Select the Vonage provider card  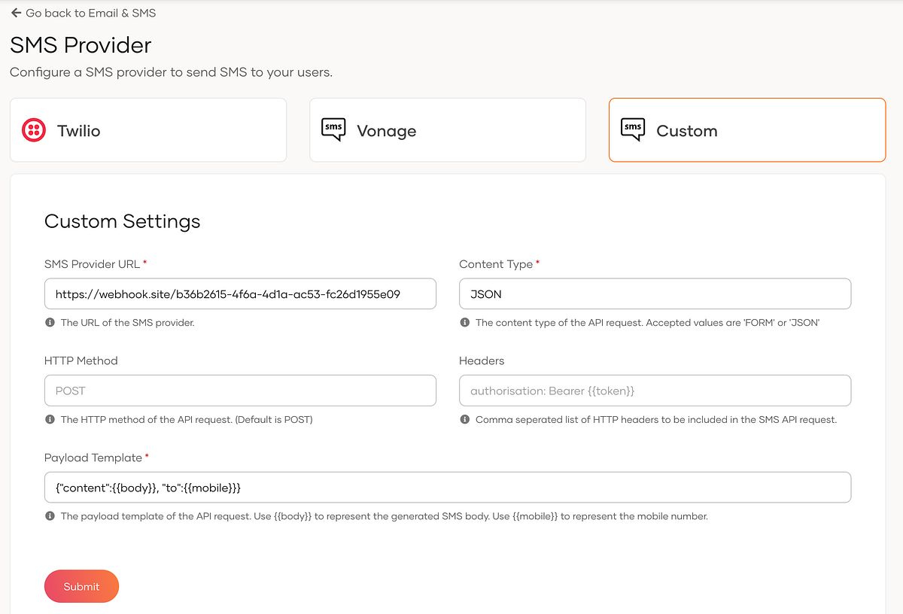448,130
